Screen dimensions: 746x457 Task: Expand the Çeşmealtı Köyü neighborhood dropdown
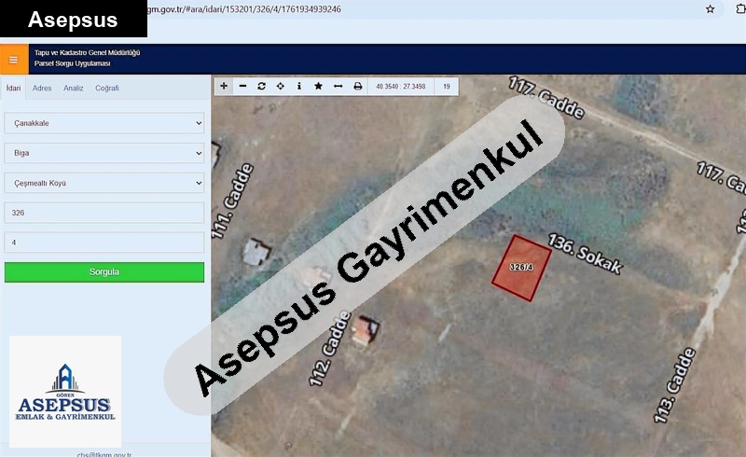[x=104, y=183]
